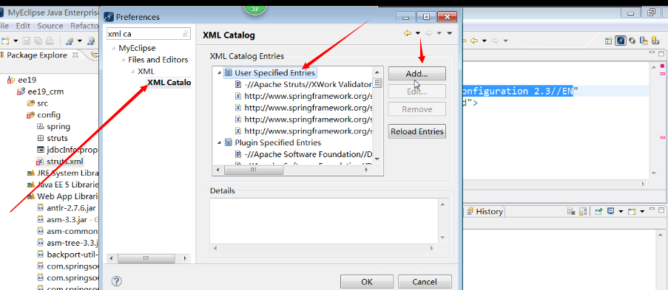Viewport: 668px width, 290px height.
Task: Open Display Selected Console dropdown arrow
Action: tap(620, 211)
